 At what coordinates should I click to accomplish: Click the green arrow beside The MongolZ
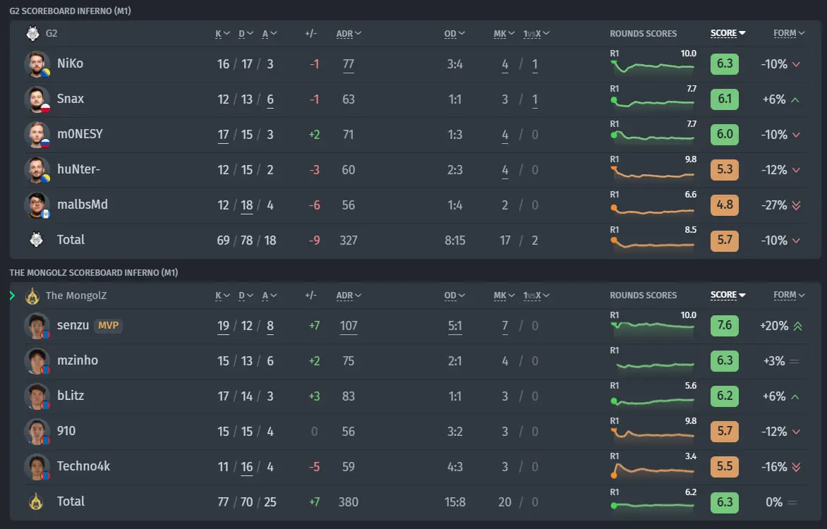point(12,296)
